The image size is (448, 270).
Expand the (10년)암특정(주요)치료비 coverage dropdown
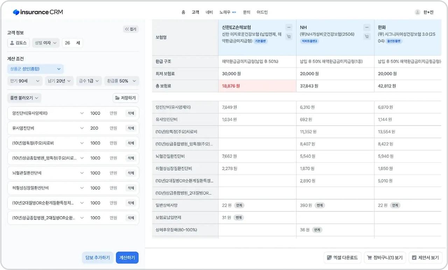point(82,143)
